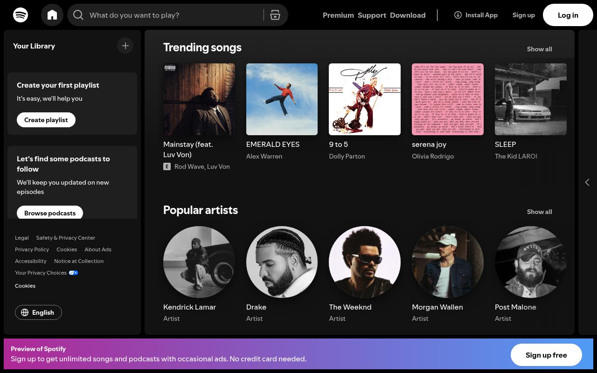Select the 'serena joy' song title
The width and height of the screenshot is (597, 373).
click(x=429, y=145)
